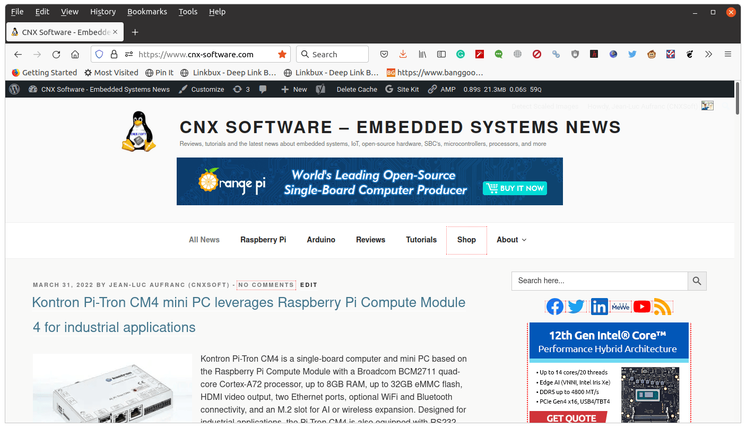Click the Orange Pi Buy It Now banner

[370, 181]
